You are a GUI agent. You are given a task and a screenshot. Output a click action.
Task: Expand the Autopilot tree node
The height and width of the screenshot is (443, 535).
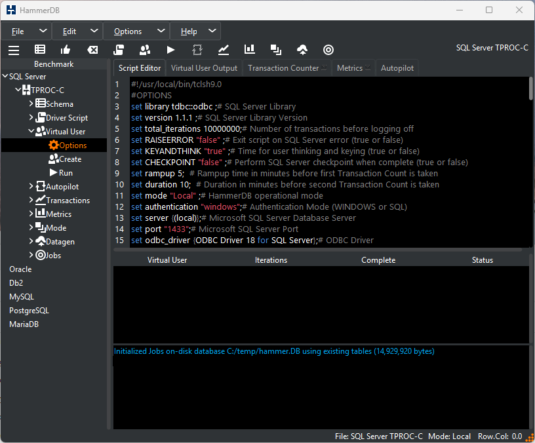click(31, 186)
